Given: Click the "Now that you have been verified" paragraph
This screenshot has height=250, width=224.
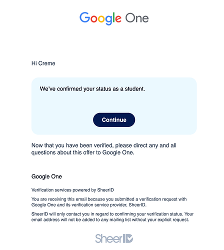Looking at the screenshot, I should click(x=104, y=149).
